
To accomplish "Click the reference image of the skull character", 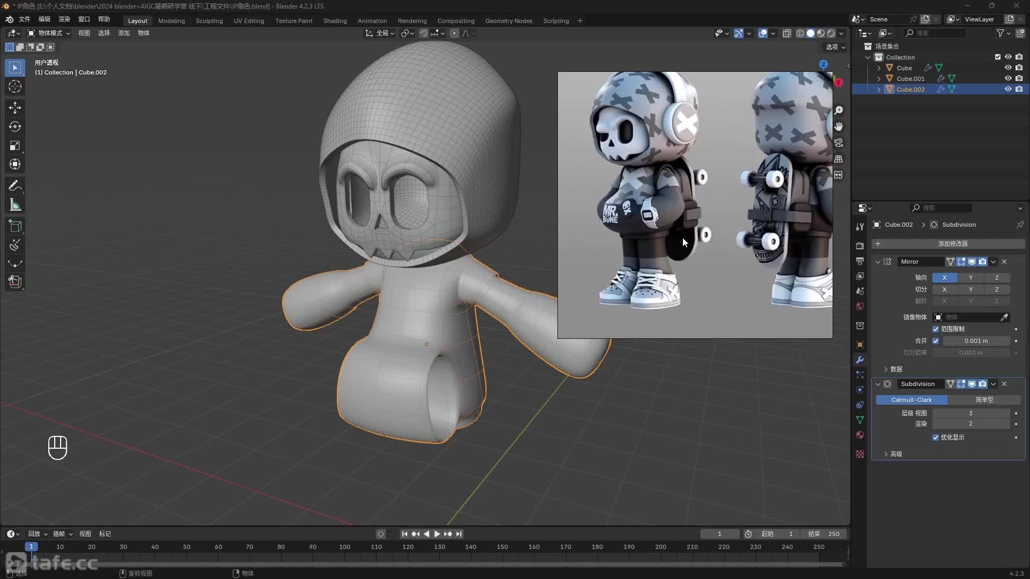I will click(x=695, y=205).
